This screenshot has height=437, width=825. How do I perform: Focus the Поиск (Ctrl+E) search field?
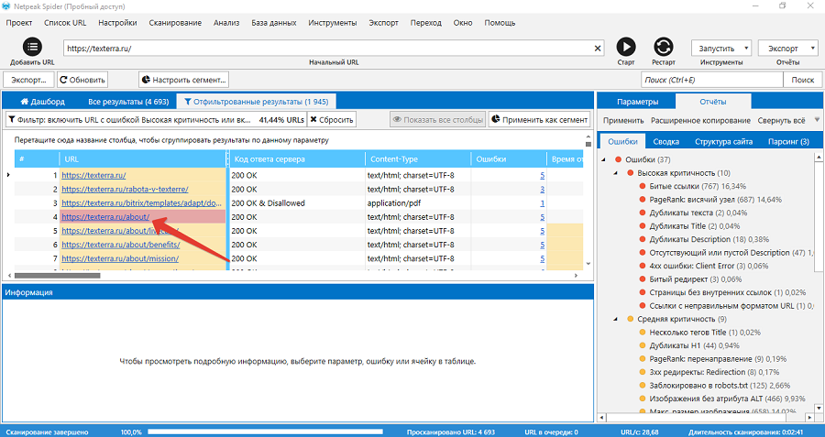[x=712, y=80]
